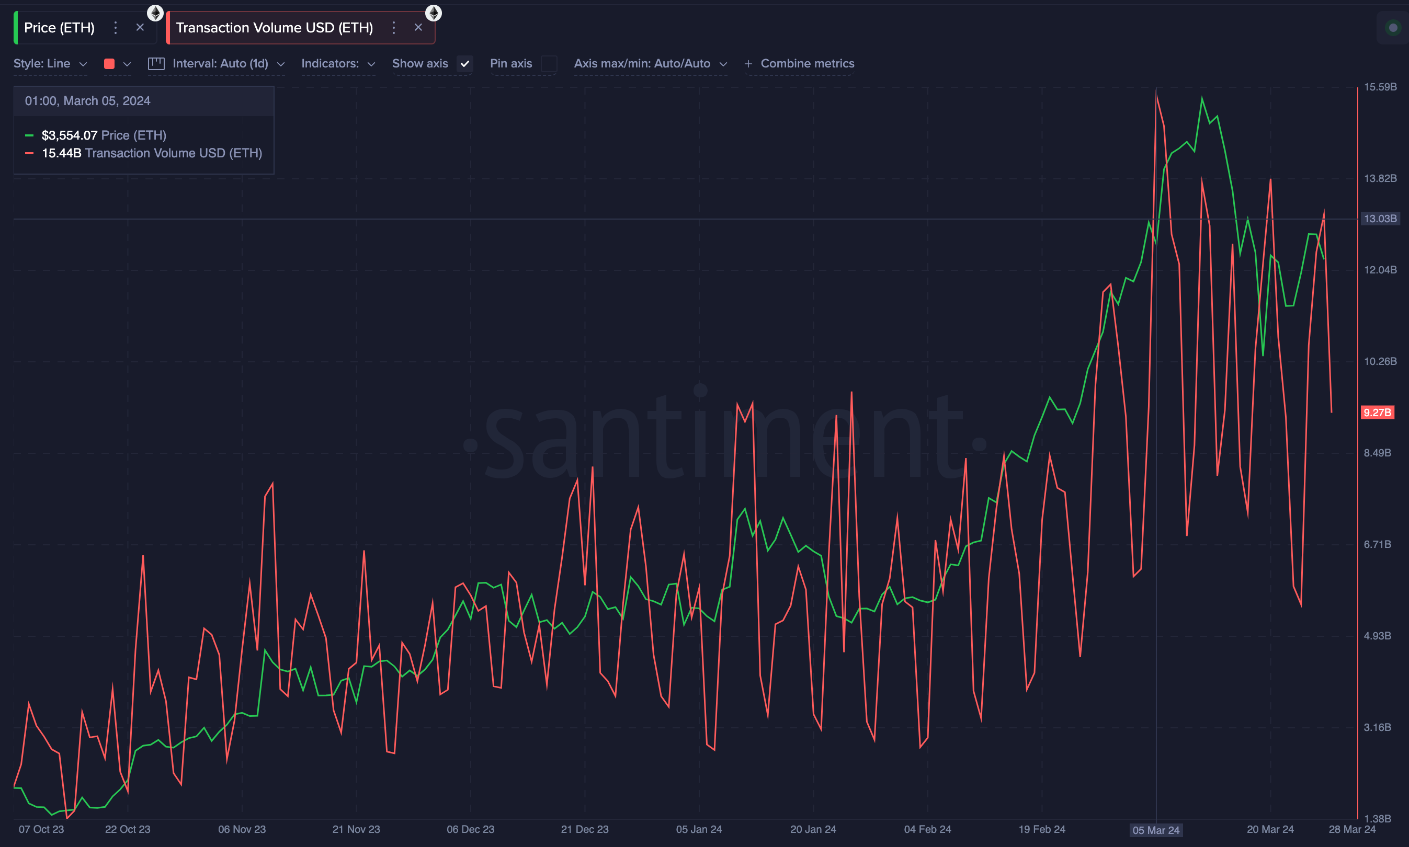The image size is (1409, 847).
Task: Enable the Pin axis option
Action: point(549,63)
